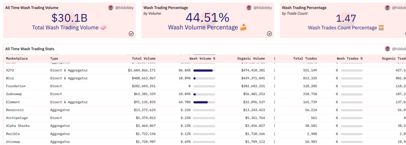
Task: Click the cake emoji after Wash Volume Percentage
Action: coord(243,27)
